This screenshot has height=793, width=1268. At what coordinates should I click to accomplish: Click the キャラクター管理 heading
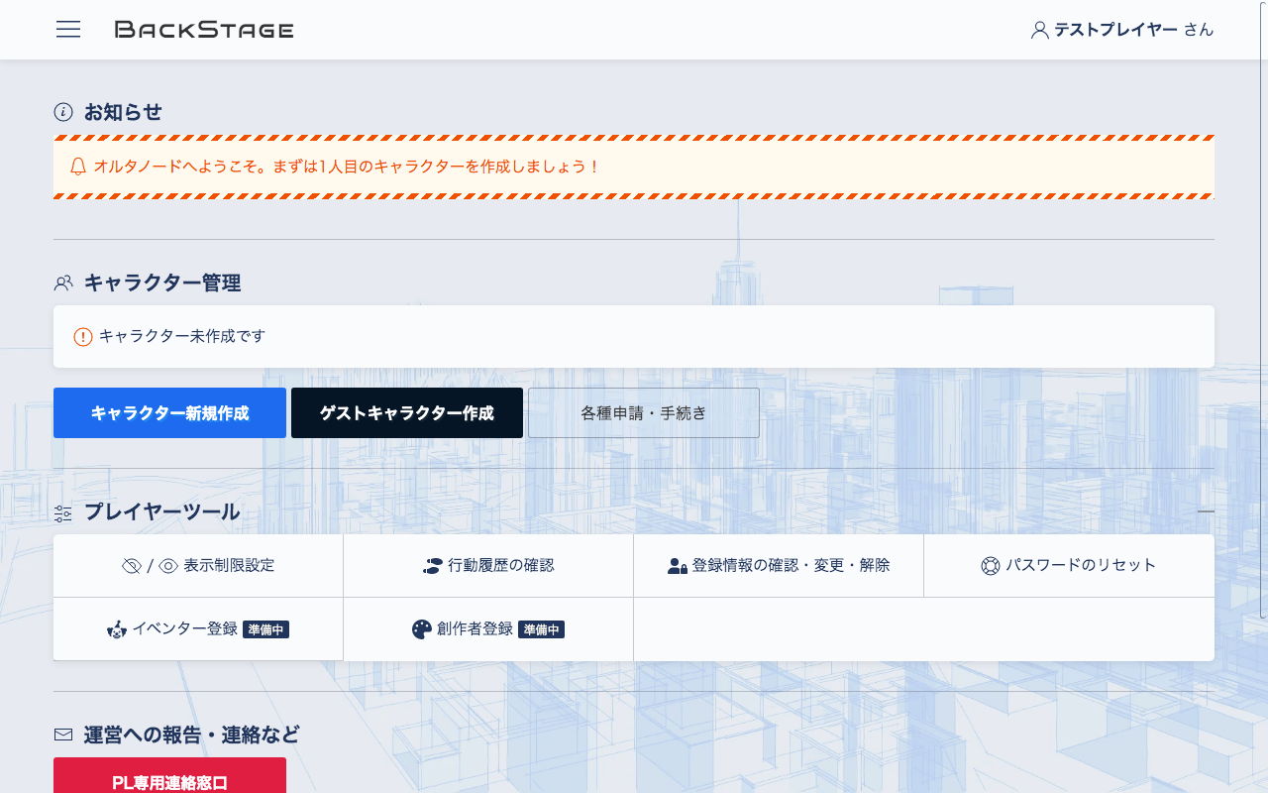coord(162,283)
